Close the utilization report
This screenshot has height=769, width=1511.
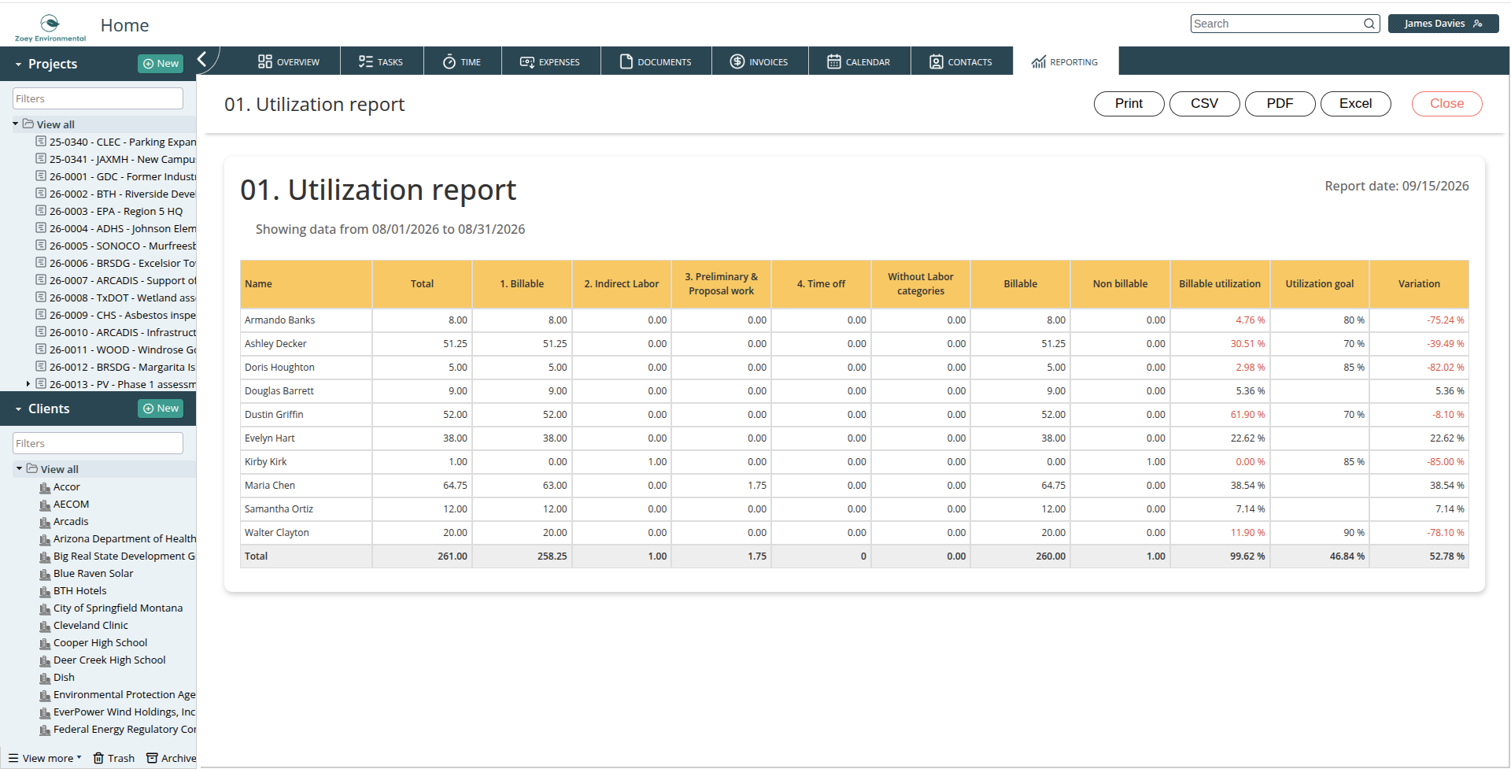coord(1446,103)
